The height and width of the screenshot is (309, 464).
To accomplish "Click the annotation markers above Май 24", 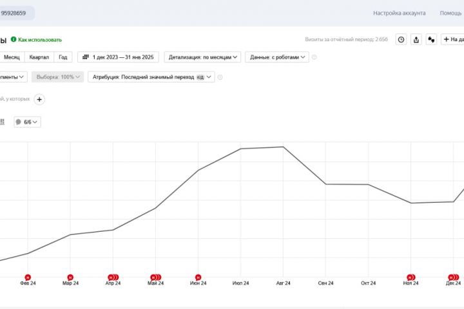I will [x=156, y=277].
